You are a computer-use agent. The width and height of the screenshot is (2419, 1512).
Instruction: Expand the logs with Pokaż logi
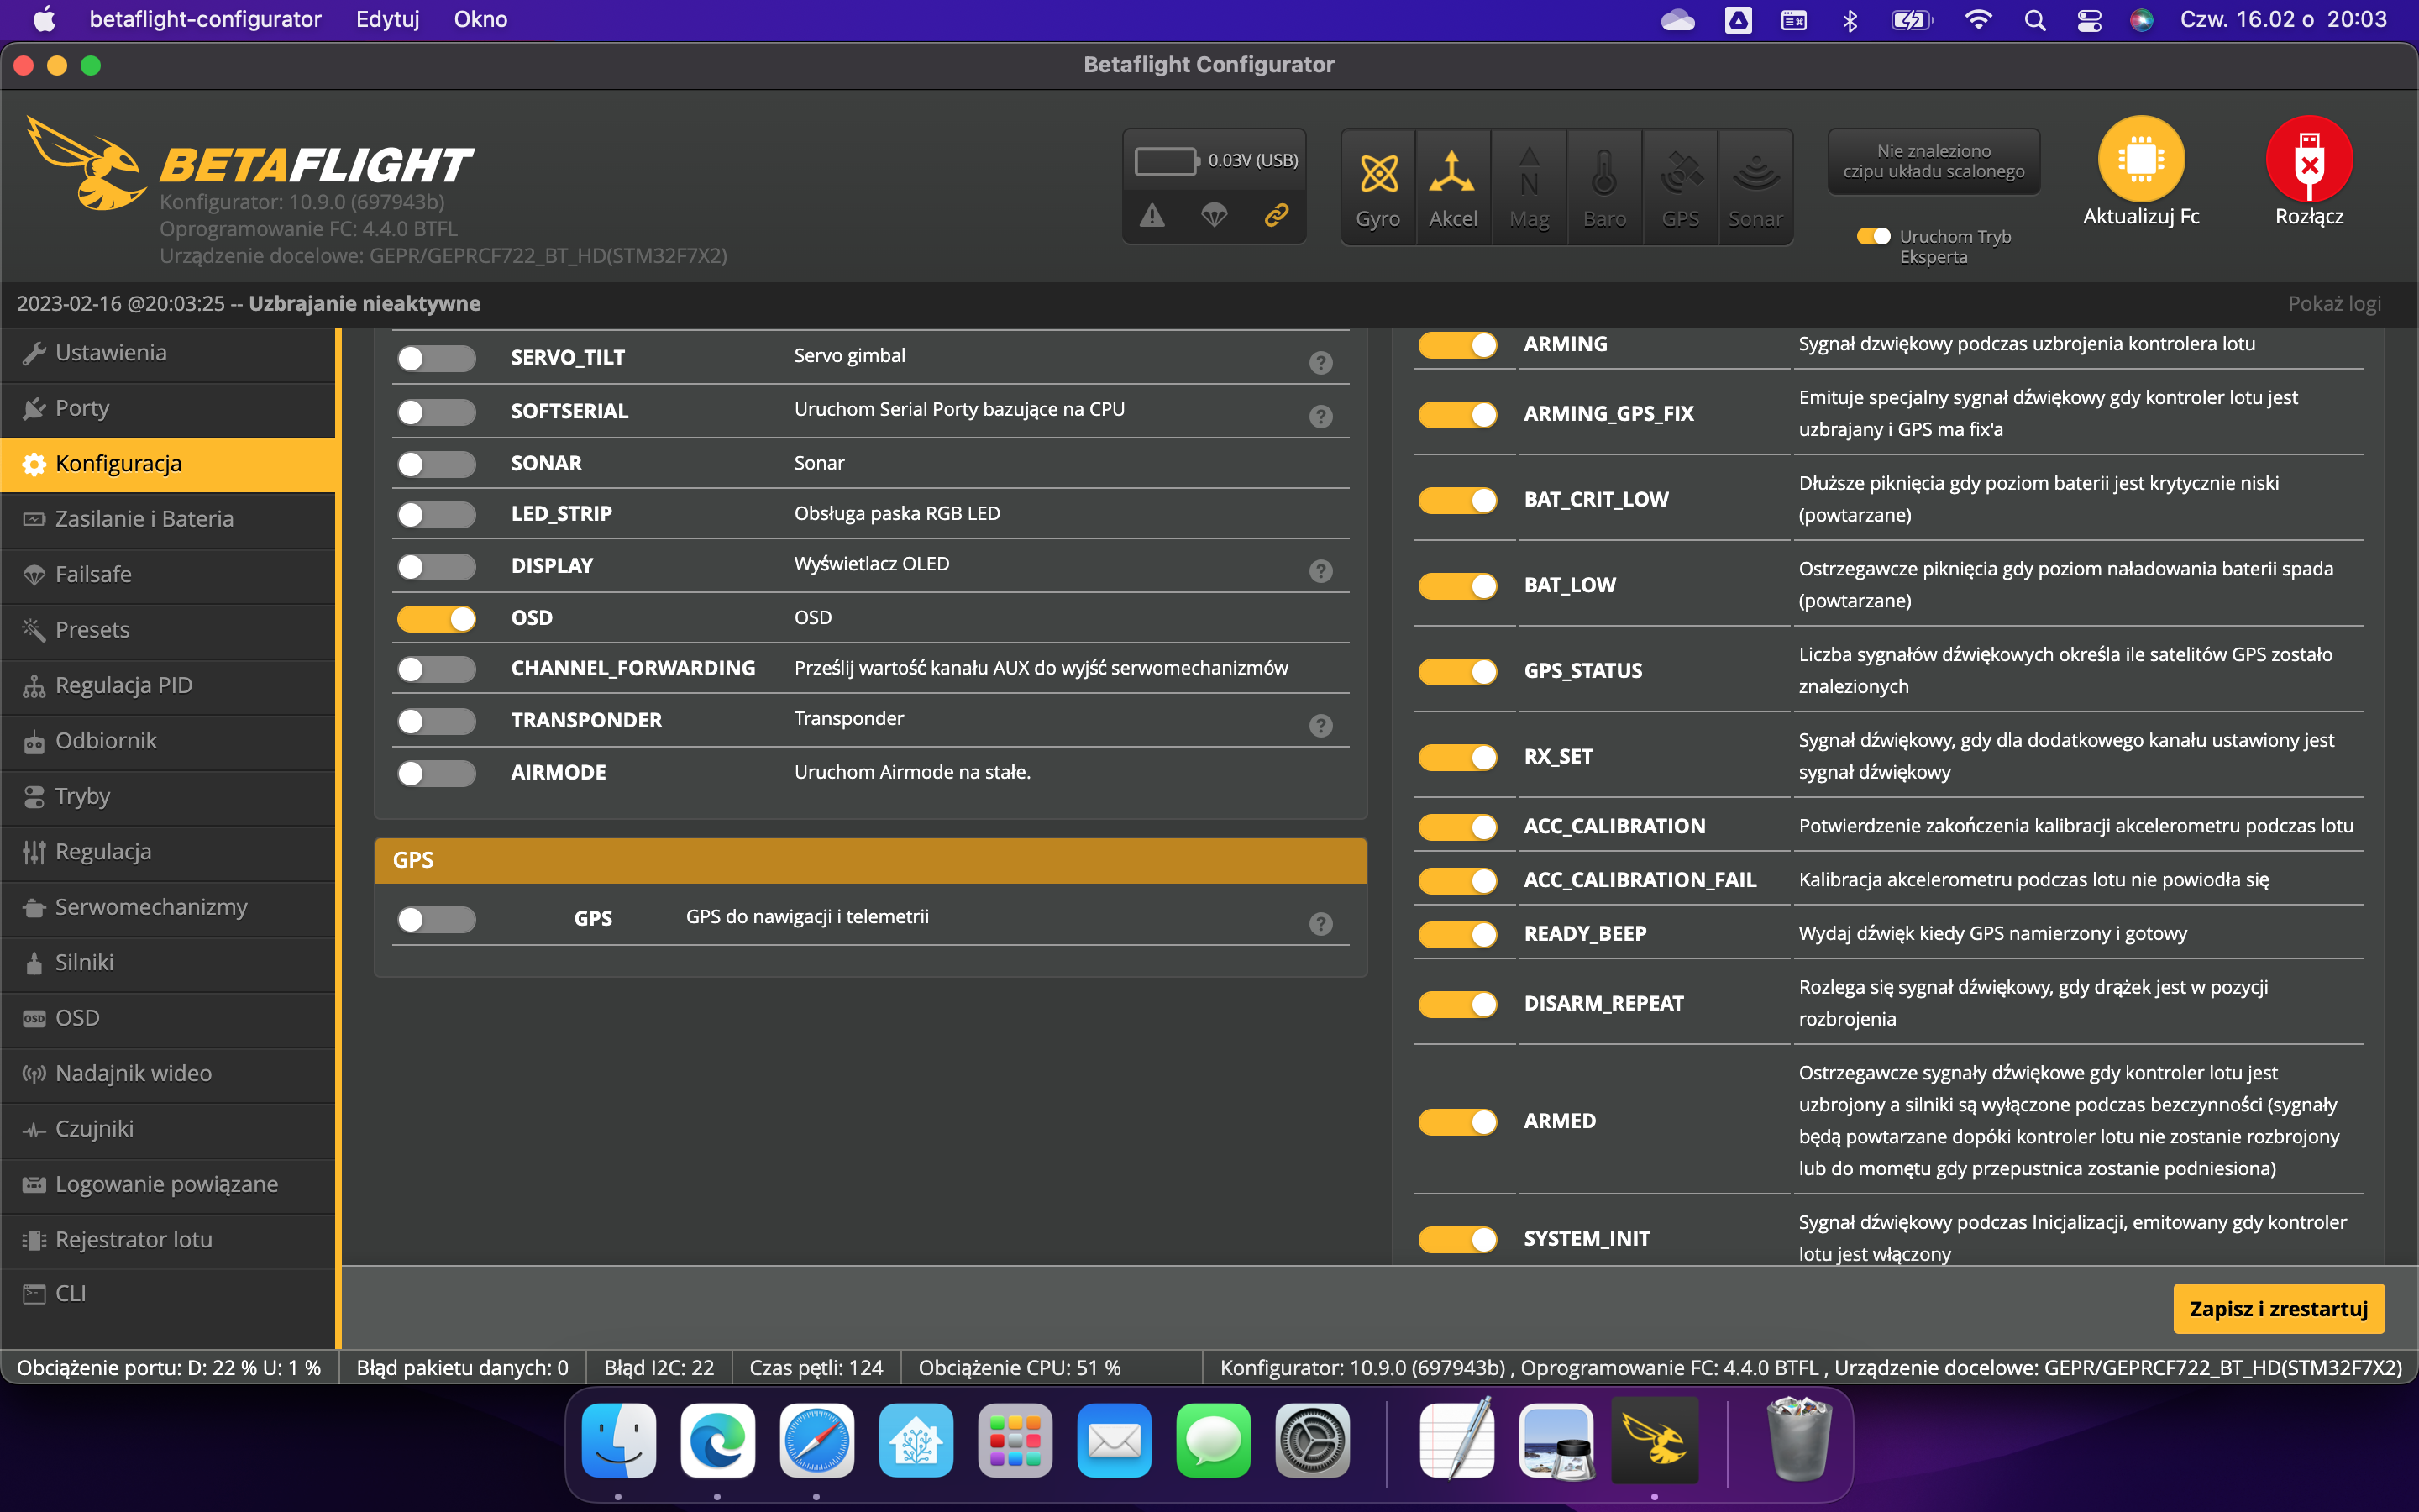point(2336,303)
